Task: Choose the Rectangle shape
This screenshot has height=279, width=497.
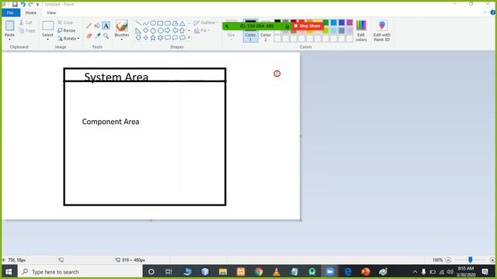Action: point(160,23)
